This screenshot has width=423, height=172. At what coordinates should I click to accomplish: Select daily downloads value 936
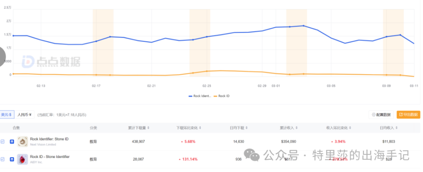tap(238, 159)
